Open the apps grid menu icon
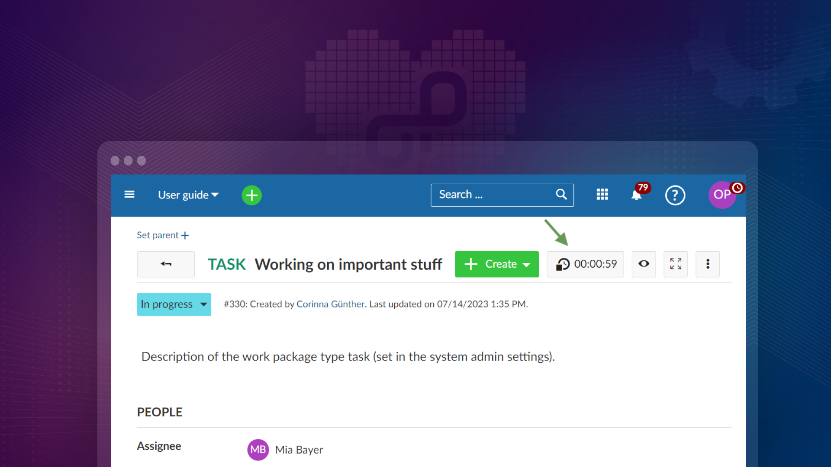This screenshot has height=467, width=831. pyautogui.click(x=602, y=195)
